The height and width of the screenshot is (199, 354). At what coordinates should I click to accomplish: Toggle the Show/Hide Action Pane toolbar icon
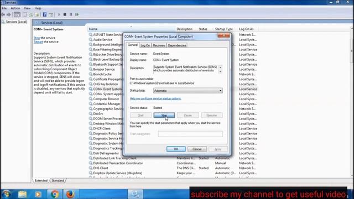point(51,15)
